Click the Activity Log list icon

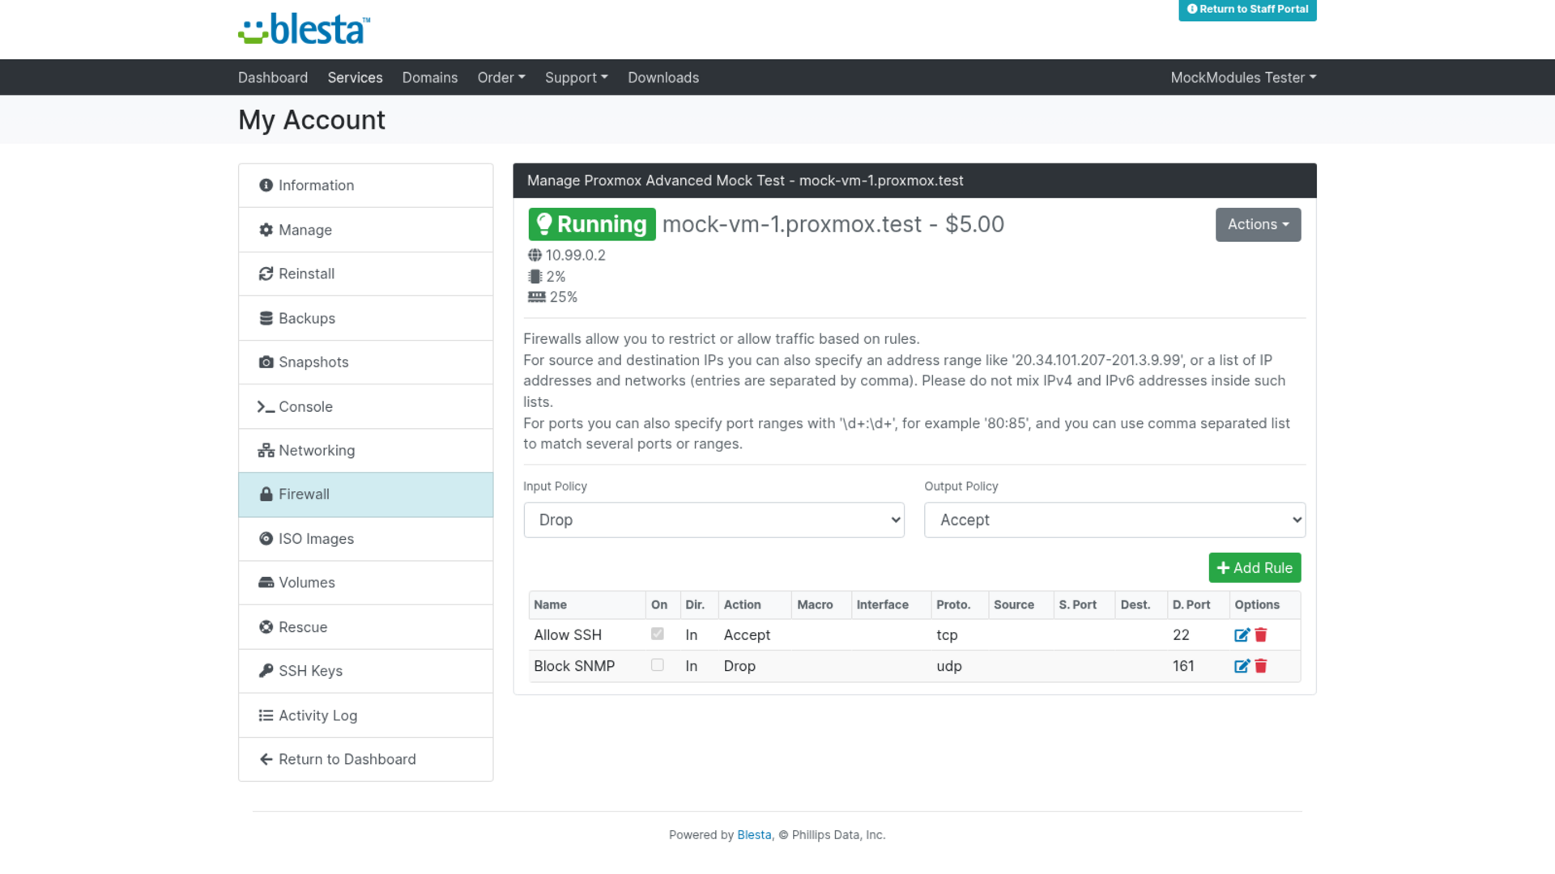(x=266, y=715)
